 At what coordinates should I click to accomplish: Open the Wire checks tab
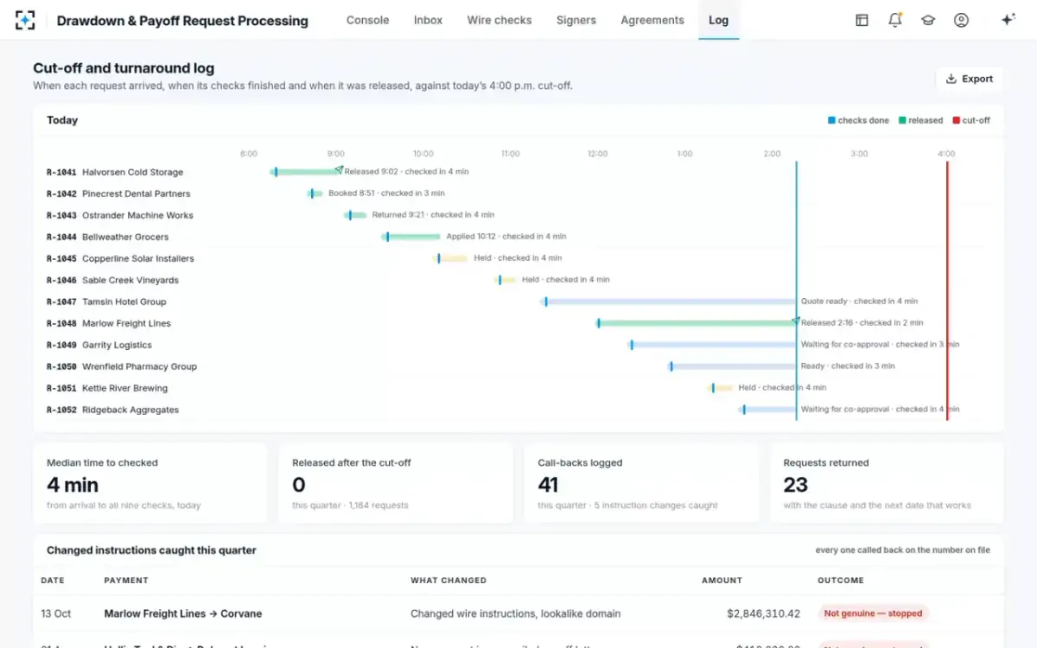pos(499,20)
